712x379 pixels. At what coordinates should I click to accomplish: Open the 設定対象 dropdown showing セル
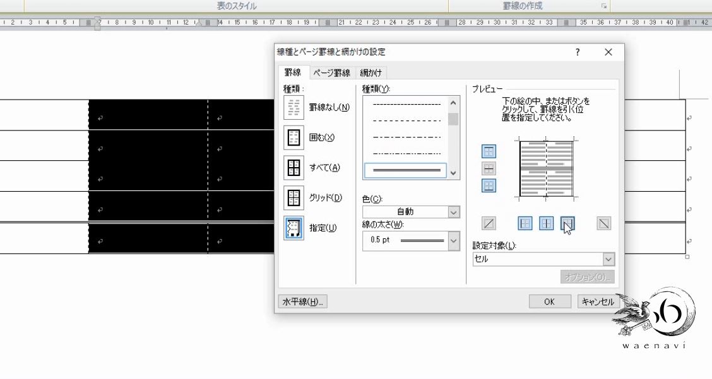(x=543, y=259)
